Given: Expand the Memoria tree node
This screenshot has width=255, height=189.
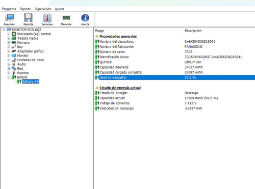Looking at the screenshot, I should [9, 43].
